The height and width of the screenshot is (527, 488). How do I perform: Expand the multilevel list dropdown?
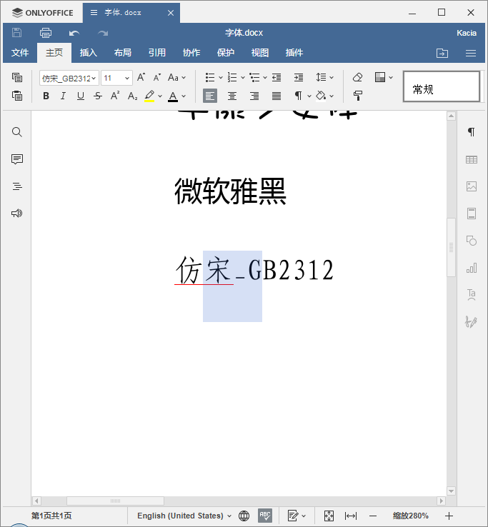[265, 78]
